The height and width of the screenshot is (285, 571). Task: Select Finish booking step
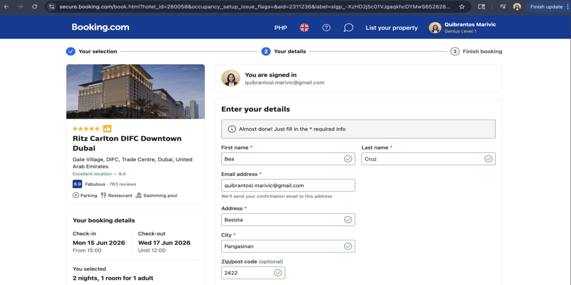476,51
